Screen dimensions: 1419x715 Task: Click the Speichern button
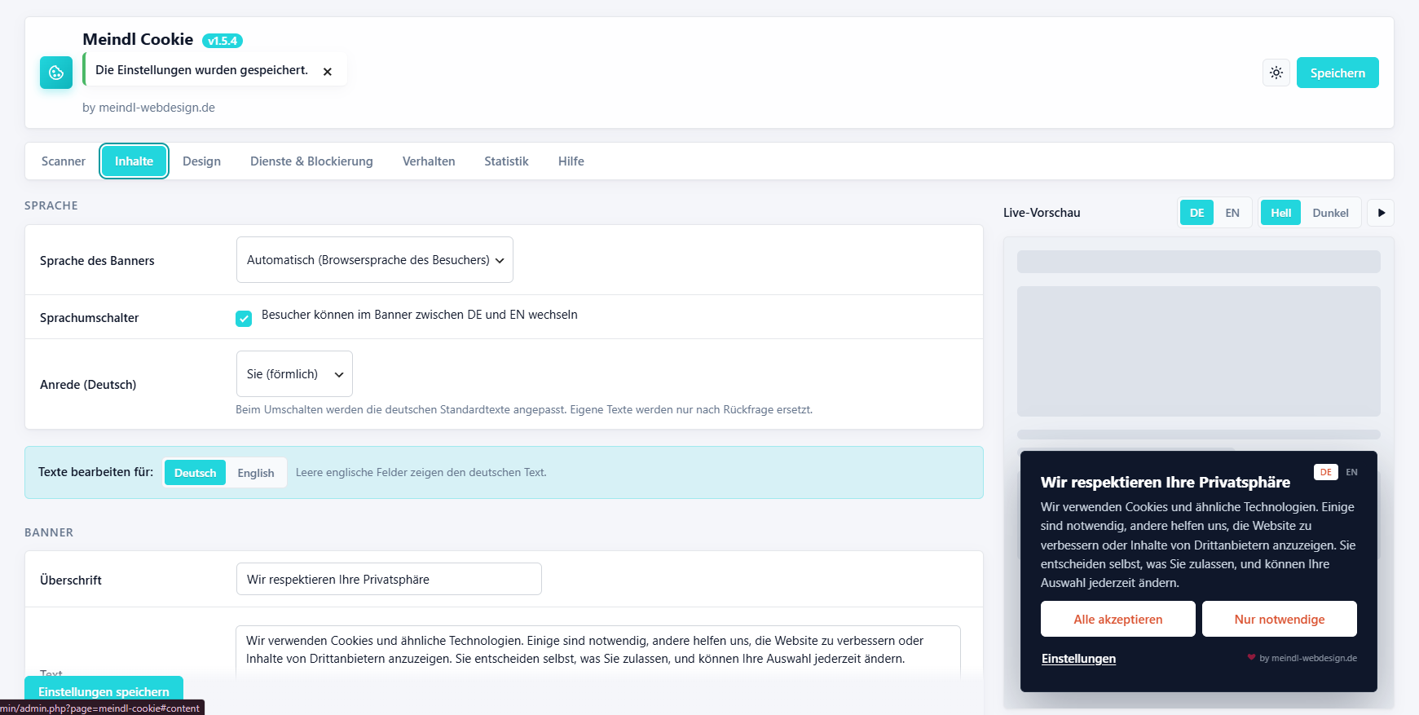click(x=1337, y=73)
